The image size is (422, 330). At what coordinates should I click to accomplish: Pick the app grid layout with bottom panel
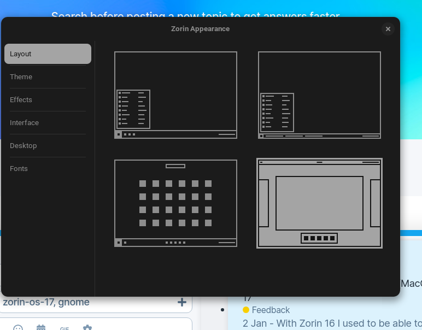tap(175, 203)
